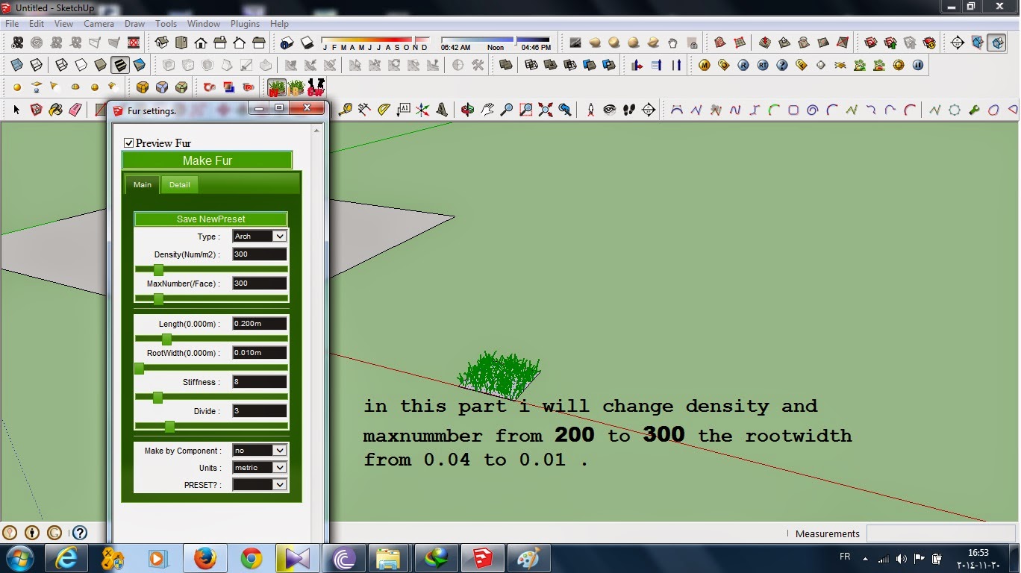Click the Density slider handle

(158, 270)
